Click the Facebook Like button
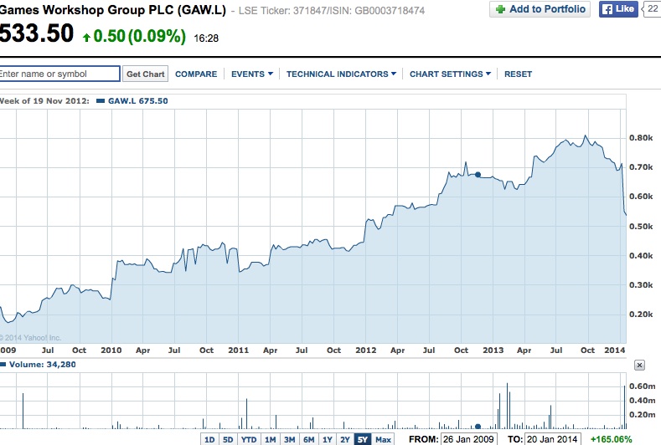Image resolution: width=661 pixels, height=445 pixels. pos(619,9)
